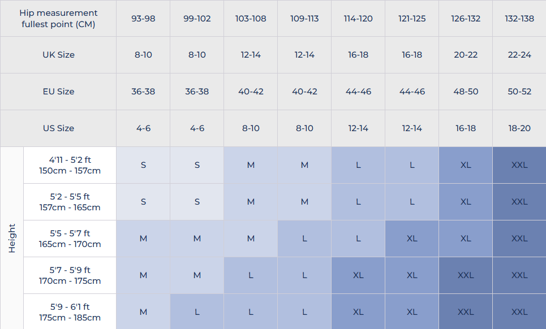Click the L cell under 109-113 for 165cm-170cm
The height and width of the screenshot is (329, 546).
[304, 239]
